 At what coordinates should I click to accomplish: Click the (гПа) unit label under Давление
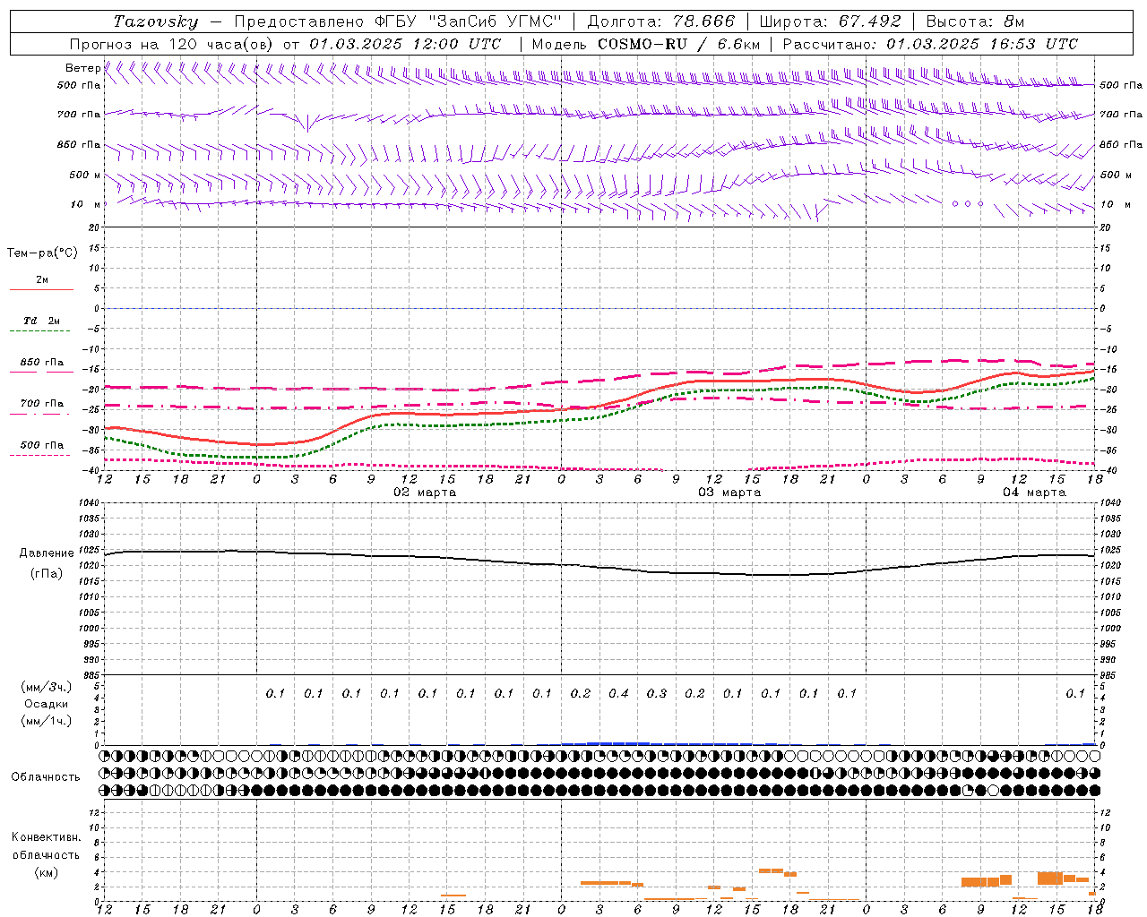47,574
